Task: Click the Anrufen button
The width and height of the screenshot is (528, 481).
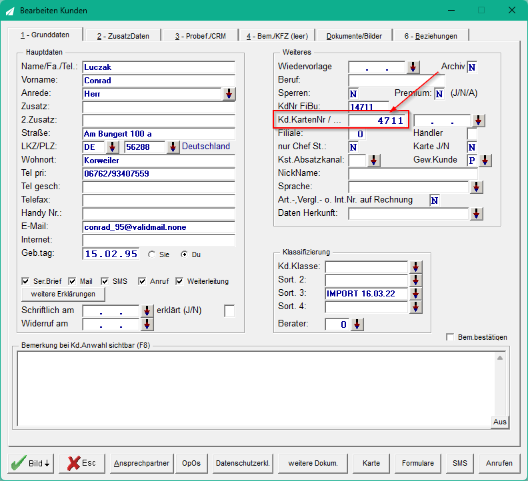Action: coord(499,464)
